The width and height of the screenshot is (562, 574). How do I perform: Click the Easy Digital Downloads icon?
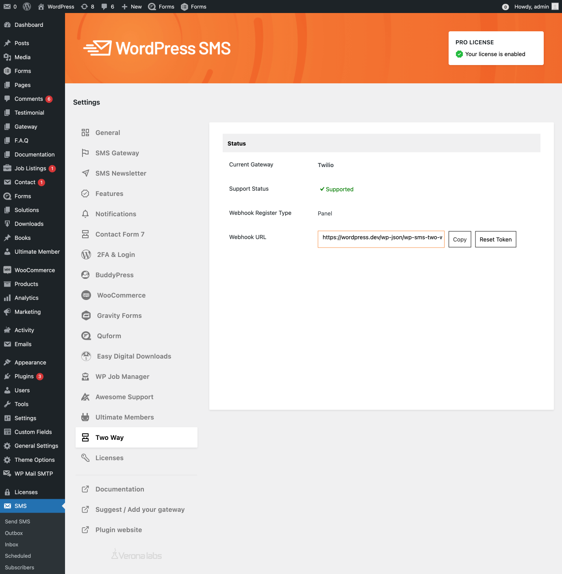(x=86, y=356)
